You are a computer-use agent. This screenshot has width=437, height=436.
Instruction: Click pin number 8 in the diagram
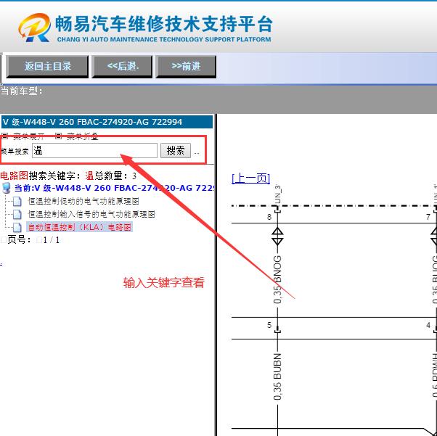269,217
